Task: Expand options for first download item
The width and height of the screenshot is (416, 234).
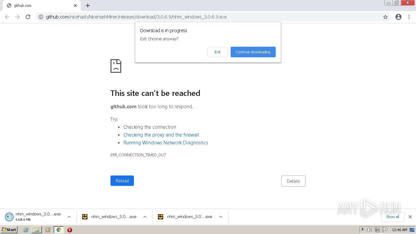Action: (x=69, y=217)
